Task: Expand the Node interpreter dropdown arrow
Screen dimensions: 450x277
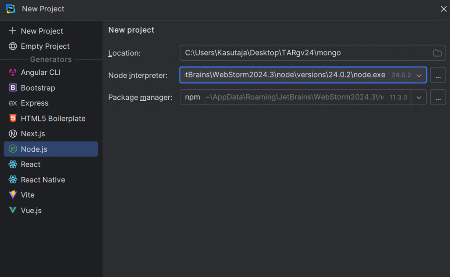Action: pyautogui.click(x=419, y=75)
